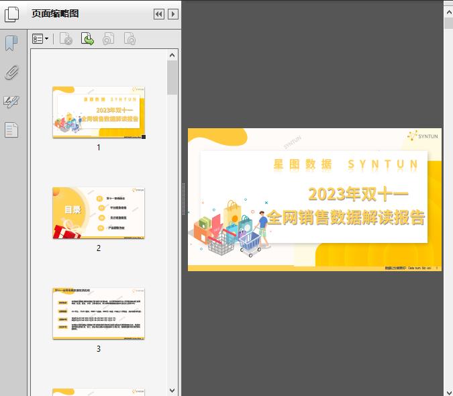
Task: Open the thumbnail options dropdown menu
Action: tap(40, 39)
